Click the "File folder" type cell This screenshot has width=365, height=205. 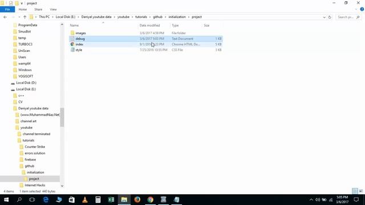click(x=179, y=33)
